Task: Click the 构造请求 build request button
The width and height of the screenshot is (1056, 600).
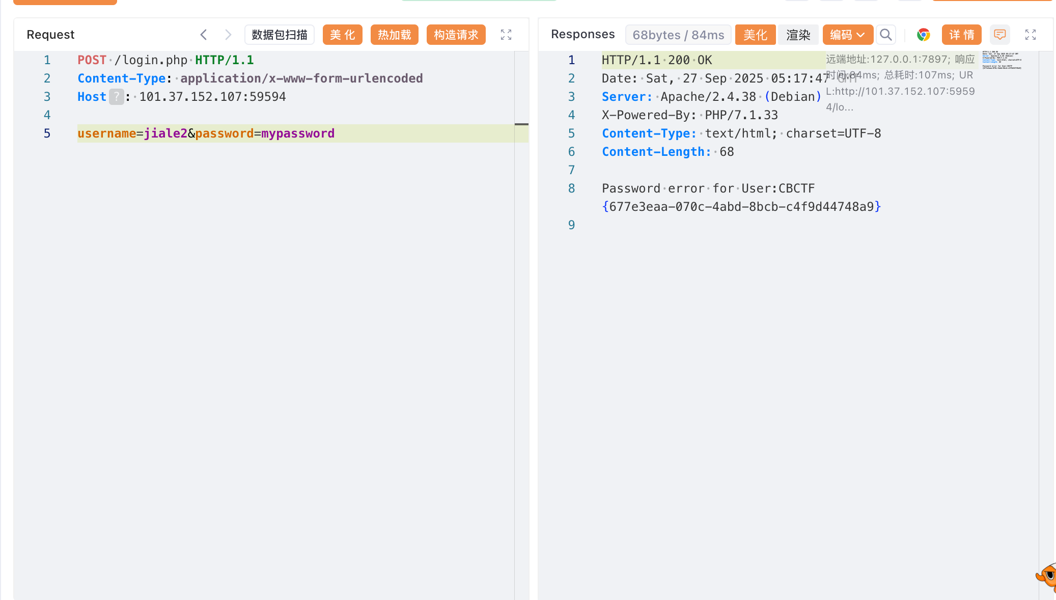Action: [456, 35]
